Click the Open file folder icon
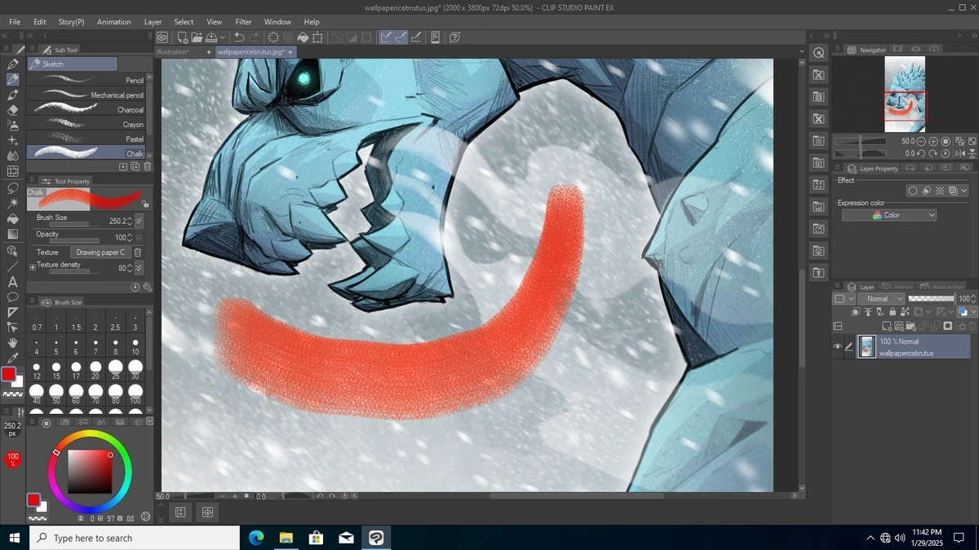Viewport: 979px width, 550px height. tap(197, 37)
